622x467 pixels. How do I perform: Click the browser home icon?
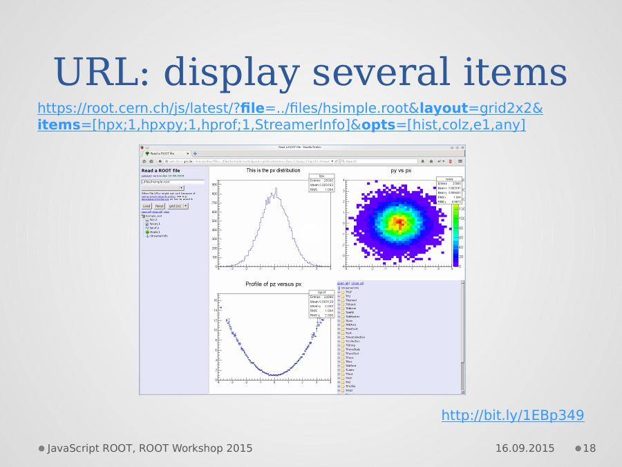(431, 161)
